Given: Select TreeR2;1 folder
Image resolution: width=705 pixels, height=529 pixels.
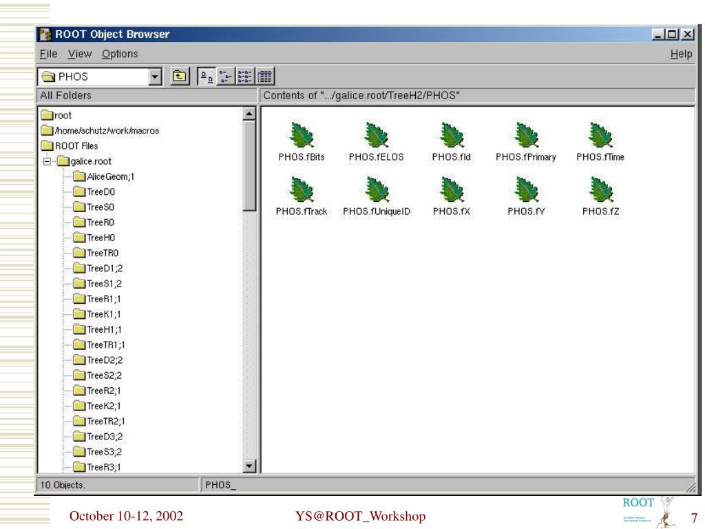Looking at the screenshot, I should [x=96, y=391].
